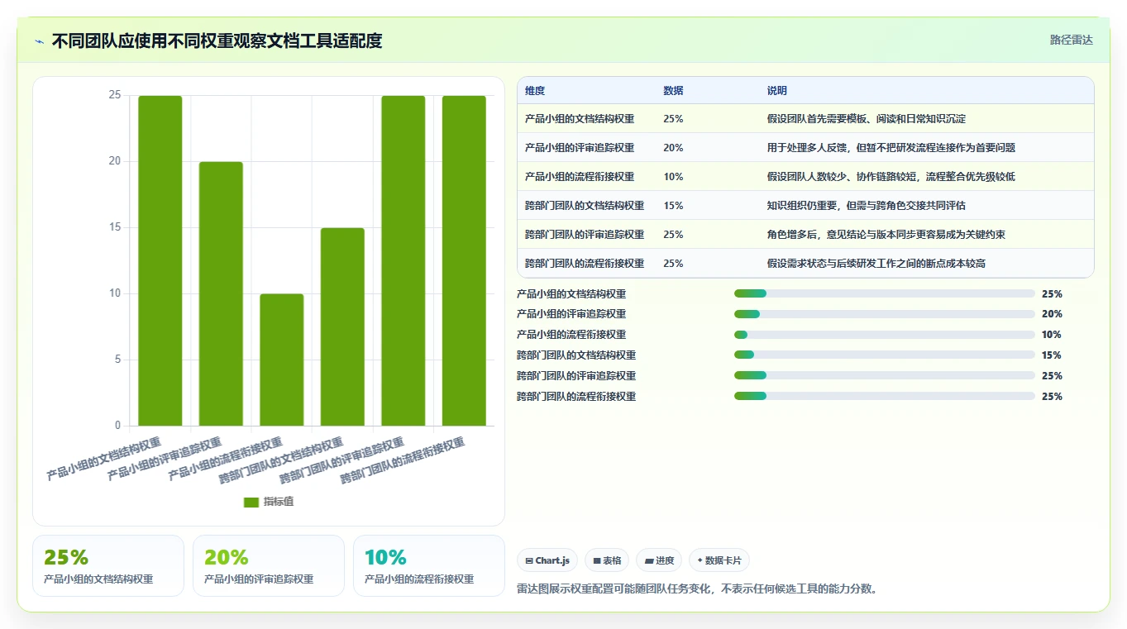Image resolution: width=1127 pixels, height=629 pixels.
Task: Click progress list label 跨部门团队的文档结构权重
Action: 576,355
